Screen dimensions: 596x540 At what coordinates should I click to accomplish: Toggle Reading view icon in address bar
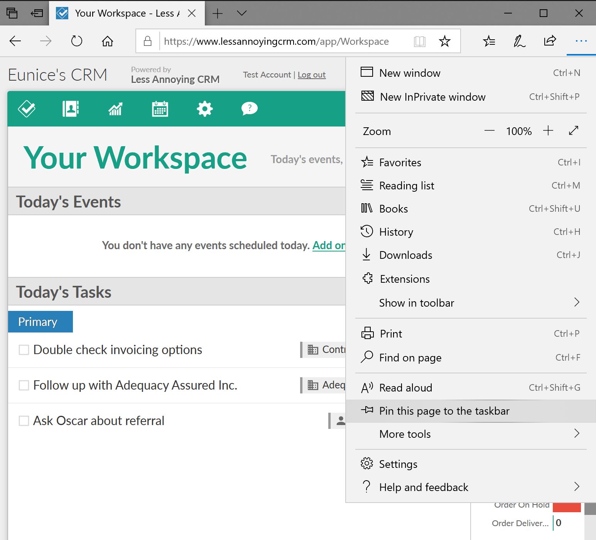point(420,41)
